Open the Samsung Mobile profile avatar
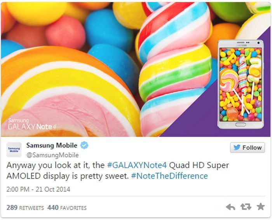272x220 pixels. tap(14, 150)
